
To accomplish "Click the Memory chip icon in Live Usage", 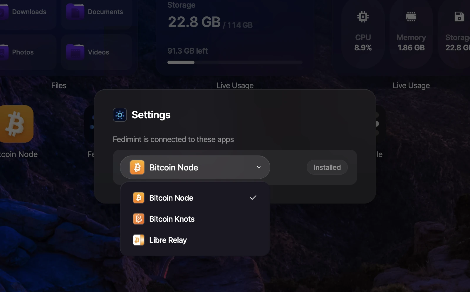I will (411, 16).
